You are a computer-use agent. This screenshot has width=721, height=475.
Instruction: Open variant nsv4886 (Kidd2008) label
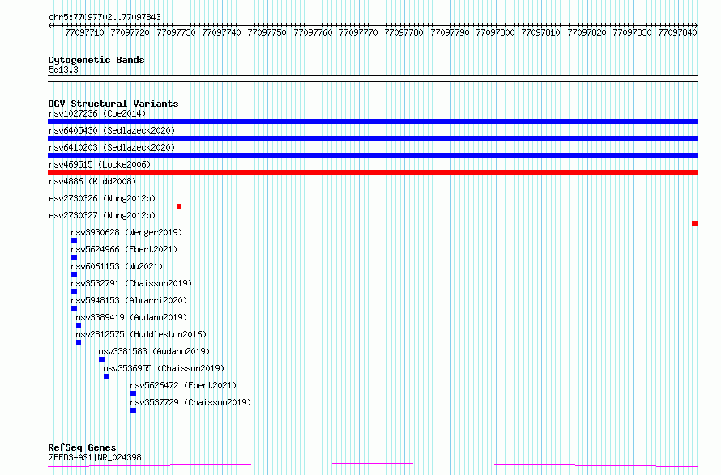(92, 181)
